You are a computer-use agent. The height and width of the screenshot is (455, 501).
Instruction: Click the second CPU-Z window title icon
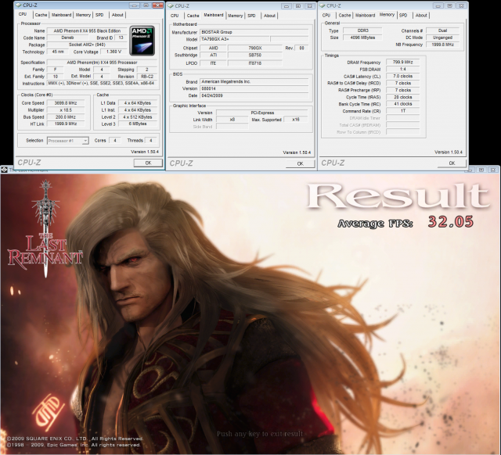click(x=171, y=5)
